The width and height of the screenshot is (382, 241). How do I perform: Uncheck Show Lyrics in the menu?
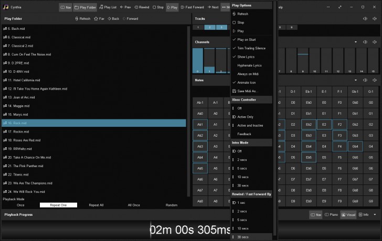pyautogui.click(x=246, y=57)
